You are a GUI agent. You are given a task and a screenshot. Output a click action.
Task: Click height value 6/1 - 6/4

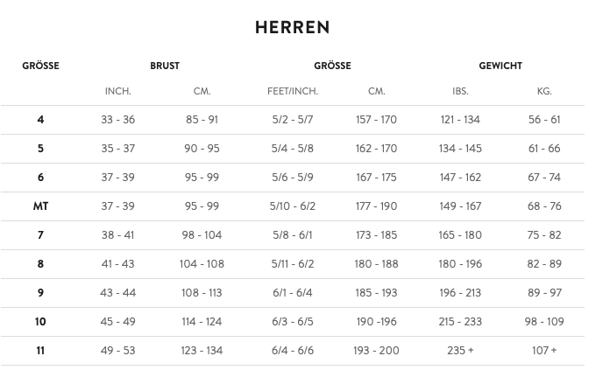click(x=293, y=293)
